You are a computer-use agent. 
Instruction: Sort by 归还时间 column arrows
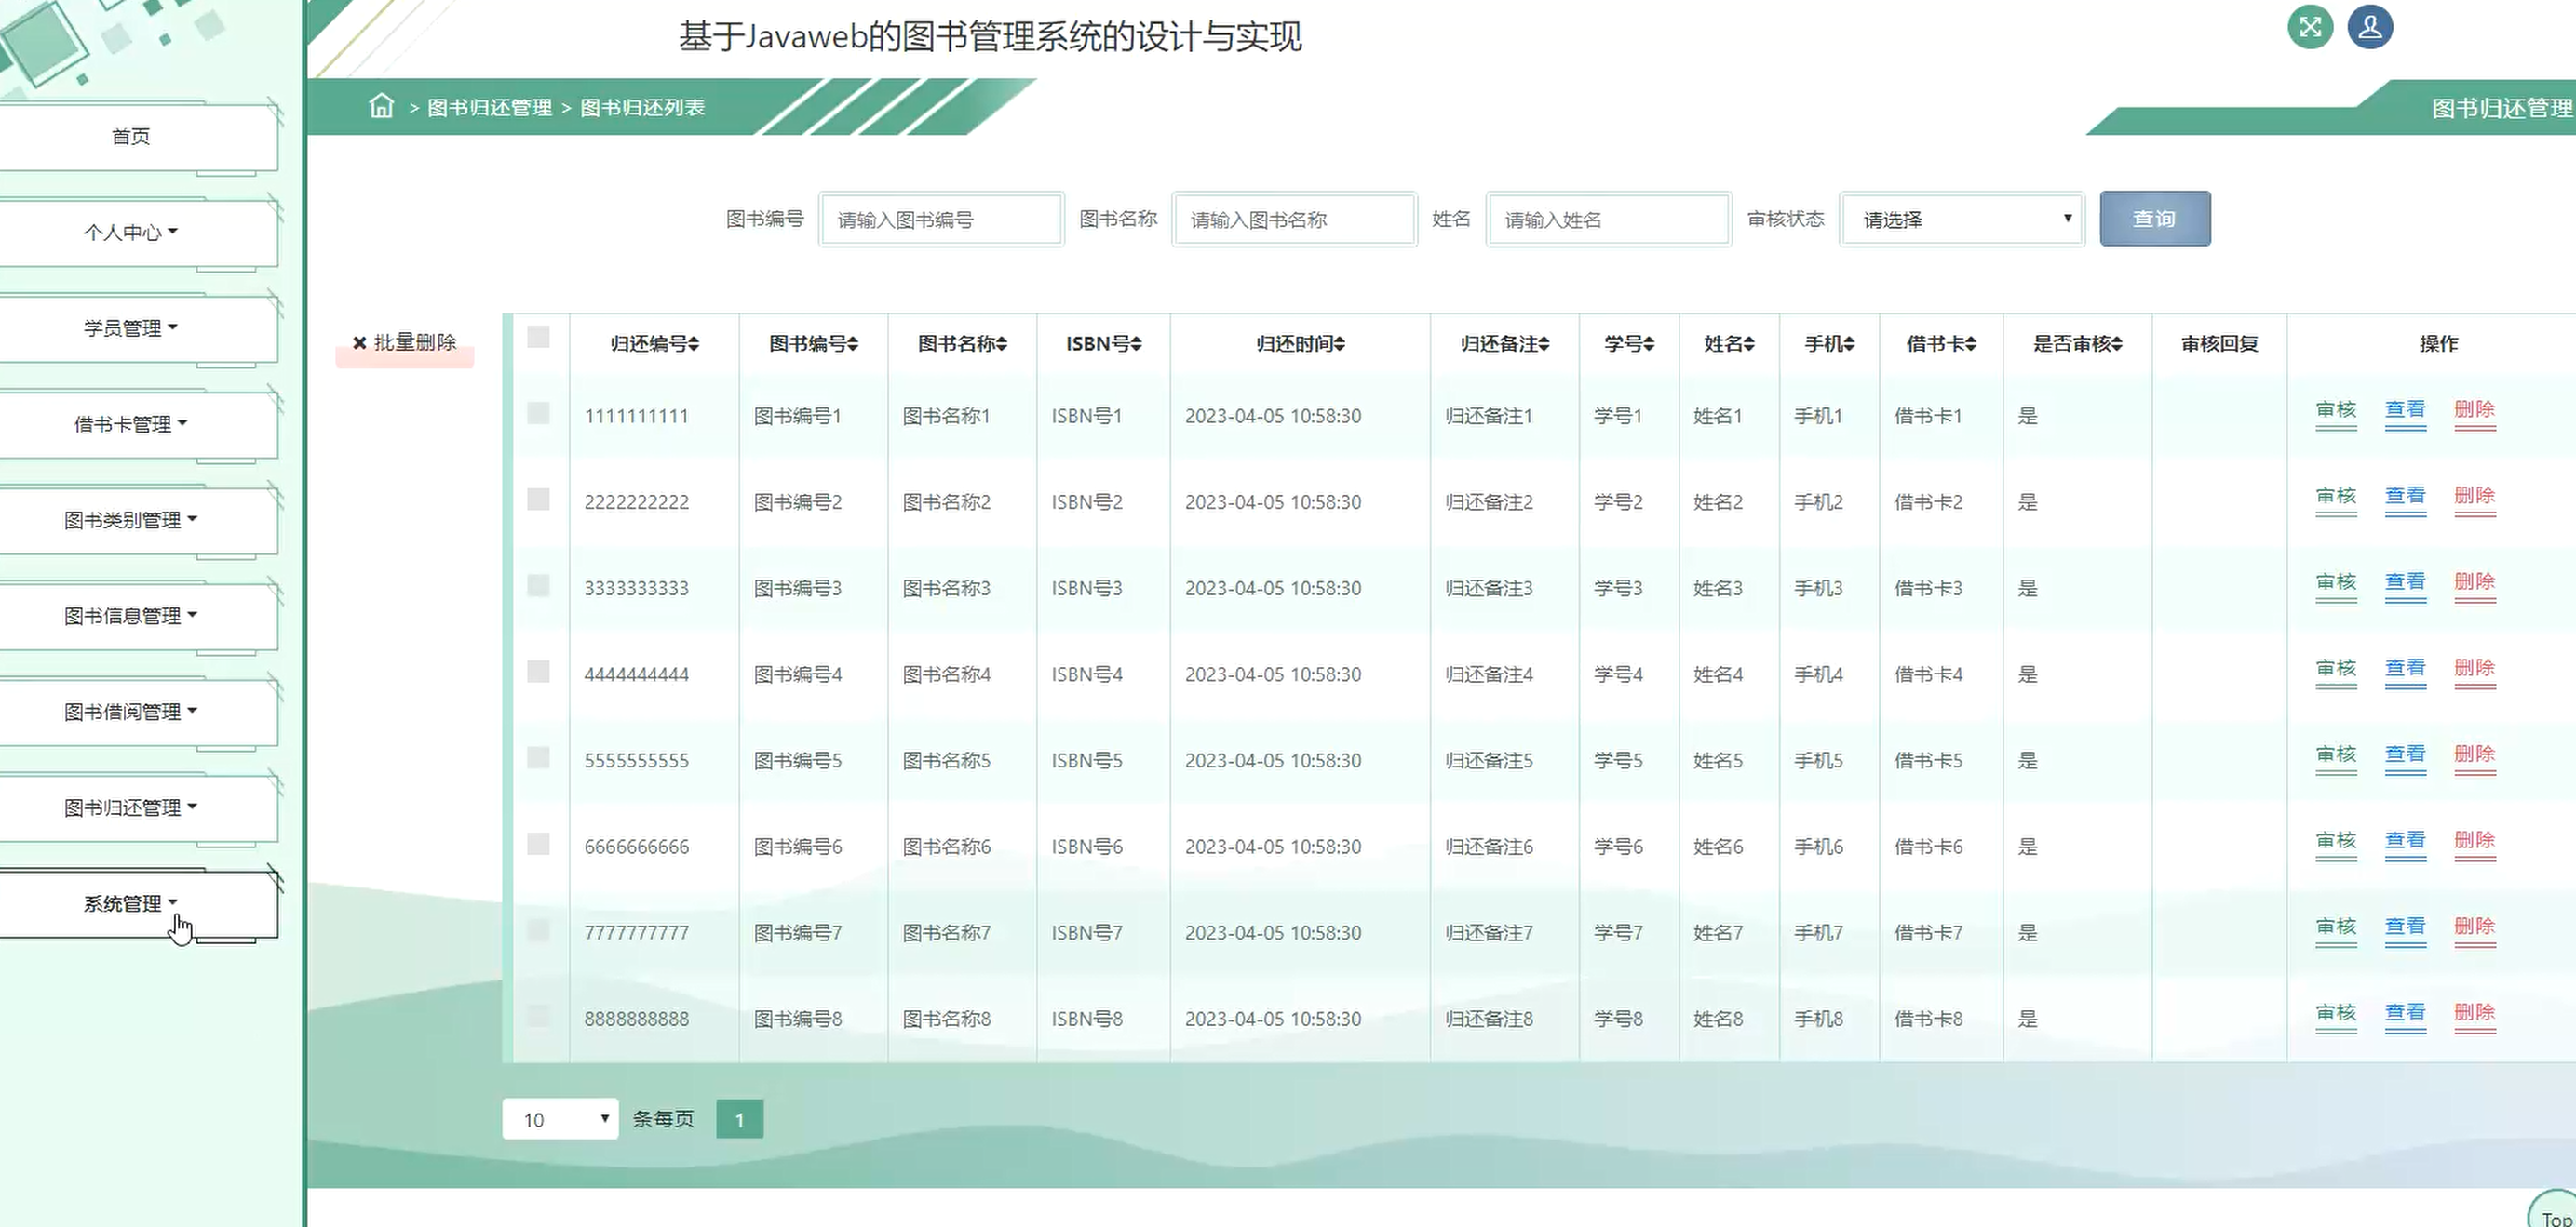coord(1340,343)
